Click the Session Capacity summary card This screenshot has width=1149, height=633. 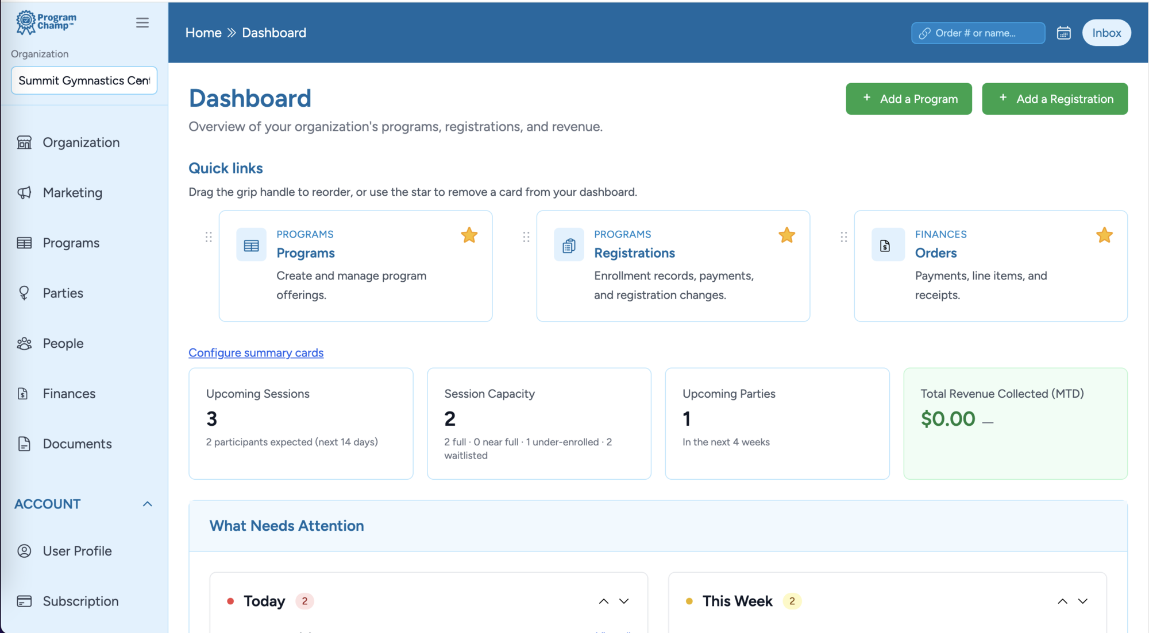point(539,424)
